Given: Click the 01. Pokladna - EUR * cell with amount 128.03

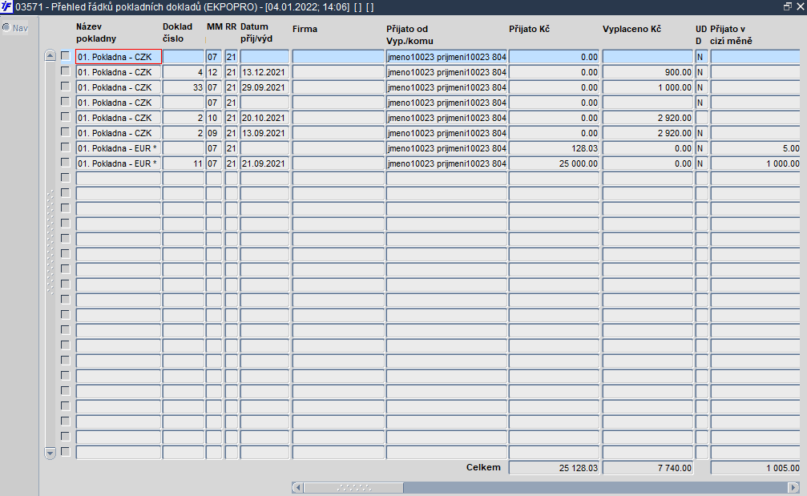Looking at the screenshot, I should pos(119,148).
